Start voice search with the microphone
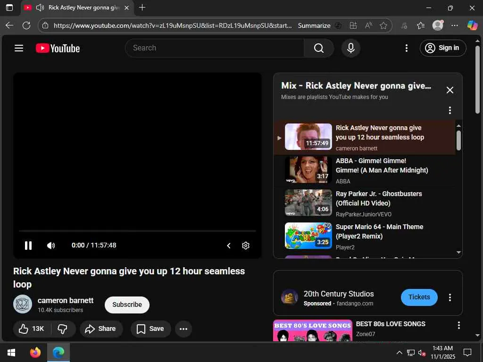 tap(351, 48)
